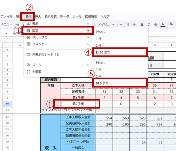The height and width of the screenshot is (151, 176).
Task: Open the text color picker
Action: point(163,24)
